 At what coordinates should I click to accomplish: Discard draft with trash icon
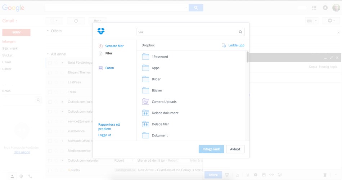325,175
